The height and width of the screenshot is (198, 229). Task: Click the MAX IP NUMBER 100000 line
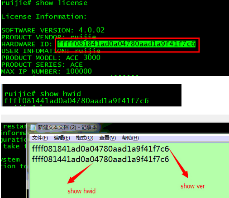47,71
